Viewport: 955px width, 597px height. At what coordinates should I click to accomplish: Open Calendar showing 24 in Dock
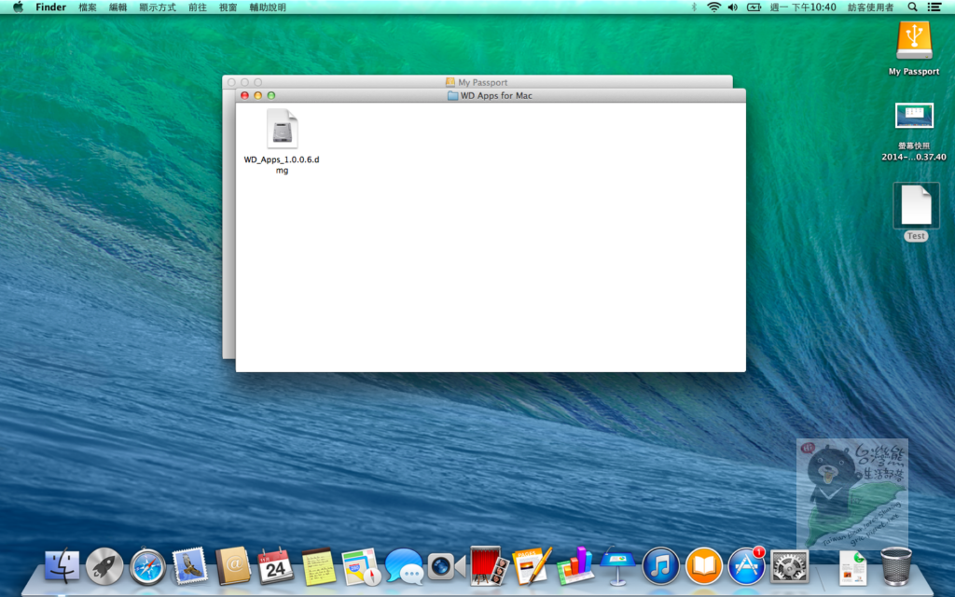coord(275,566)
